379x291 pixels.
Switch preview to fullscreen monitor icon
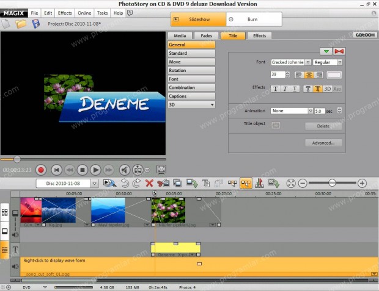[x=161, y=170]
